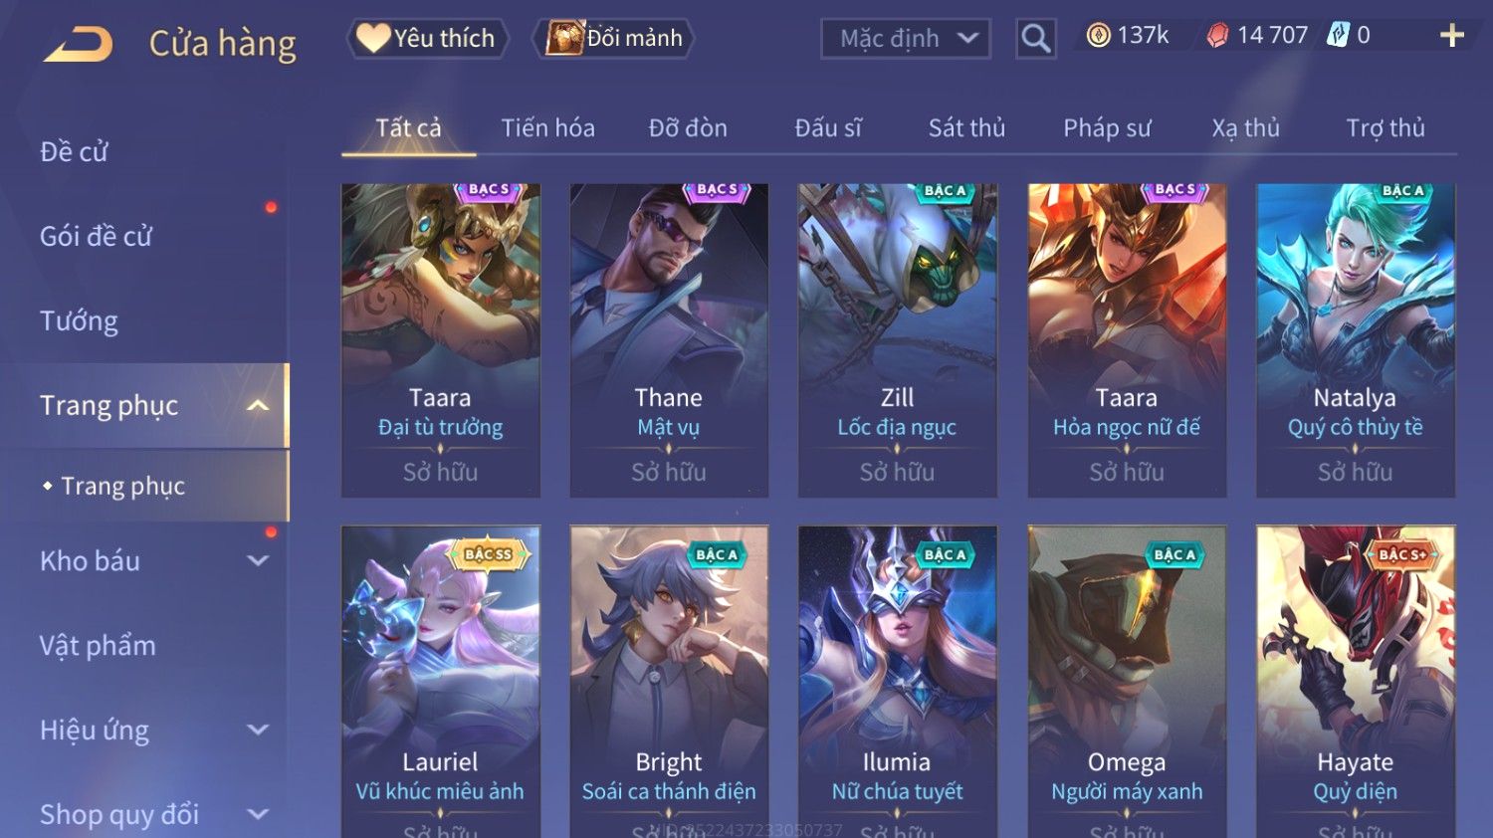Expand the Kho báu sidebar section
The image size is (1493, 838).
(258, 560)
